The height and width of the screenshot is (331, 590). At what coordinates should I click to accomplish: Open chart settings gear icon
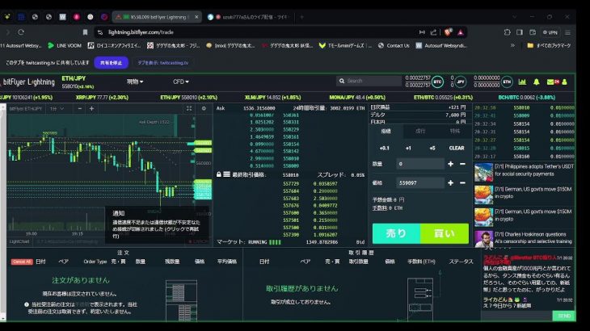(x=204, y=108)
